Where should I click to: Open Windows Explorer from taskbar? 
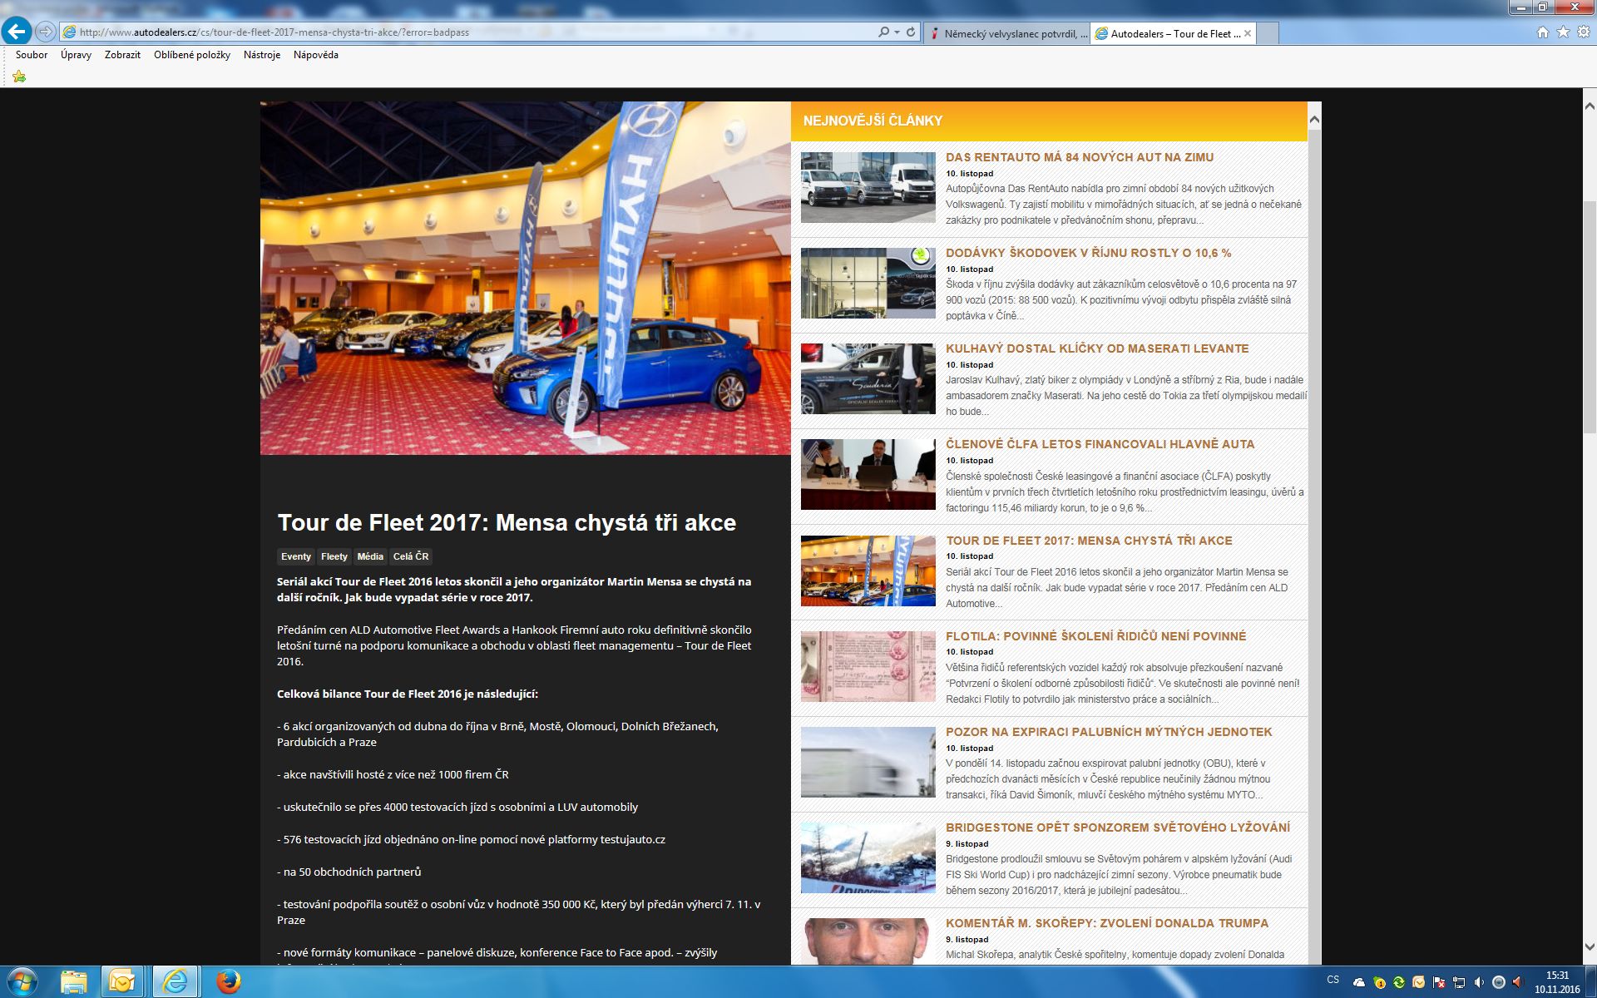tap(73, 982)
